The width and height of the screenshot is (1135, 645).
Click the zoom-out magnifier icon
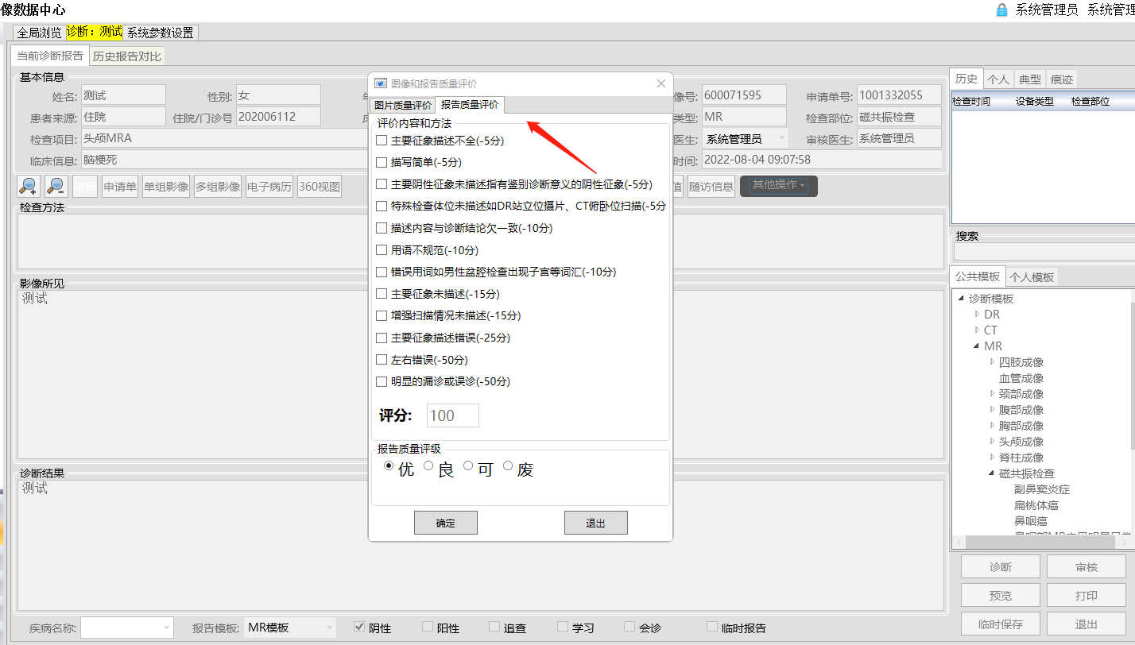pos(56,187)
